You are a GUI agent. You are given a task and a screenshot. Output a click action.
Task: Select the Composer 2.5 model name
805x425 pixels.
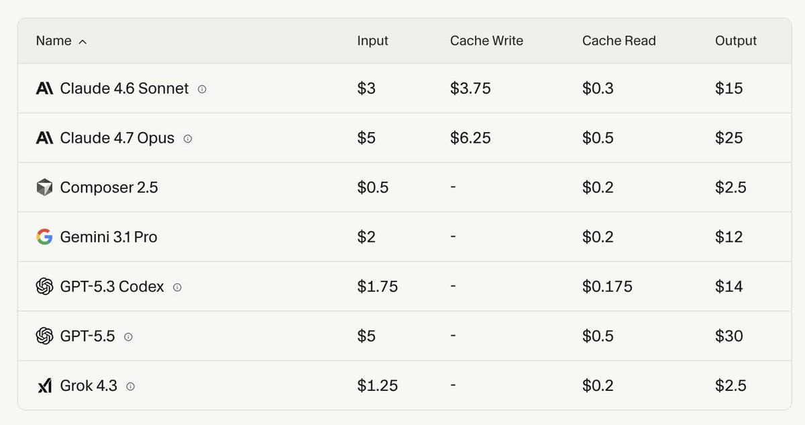(x=109, y=188)
